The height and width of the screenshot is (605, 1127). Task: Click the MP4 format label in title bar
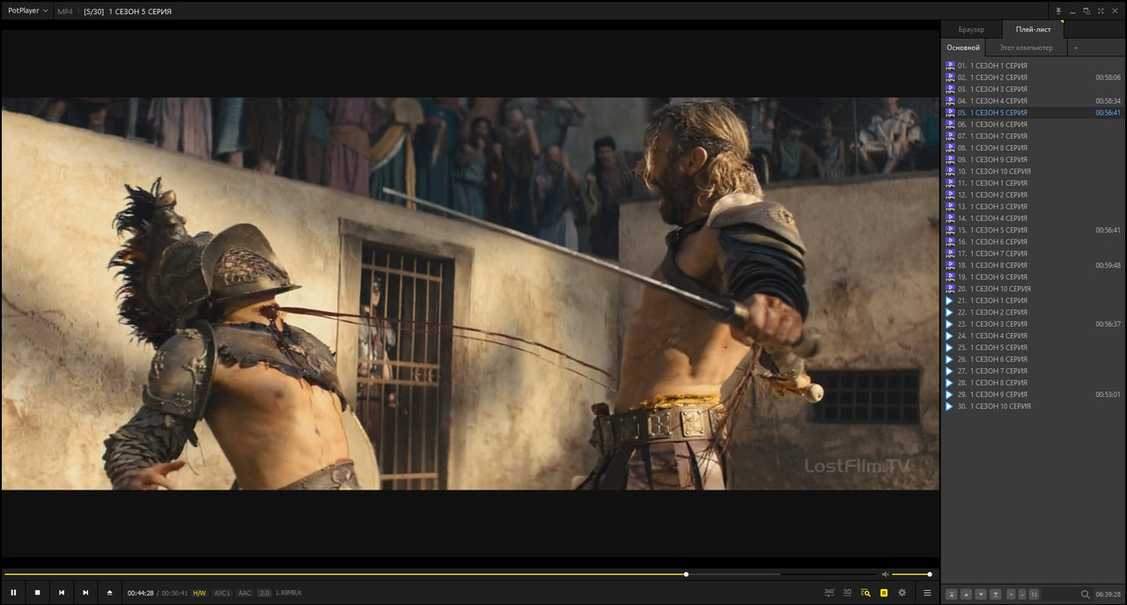65,11
